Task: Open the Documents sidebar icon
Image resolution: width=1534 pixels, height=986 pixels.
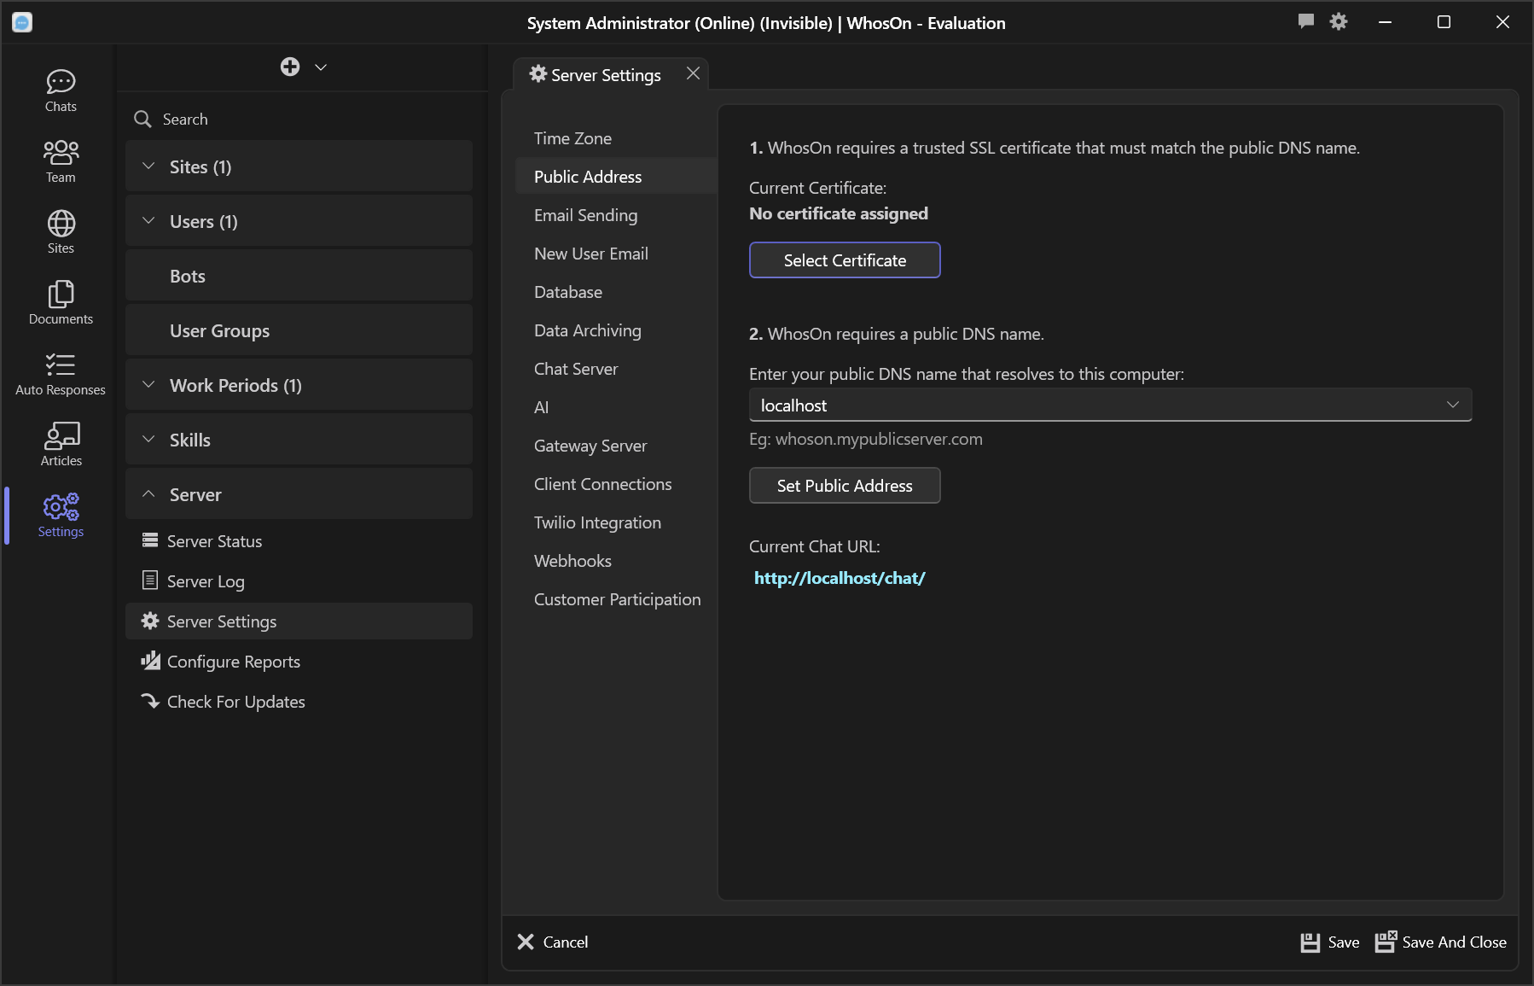Action: (61, 303)
